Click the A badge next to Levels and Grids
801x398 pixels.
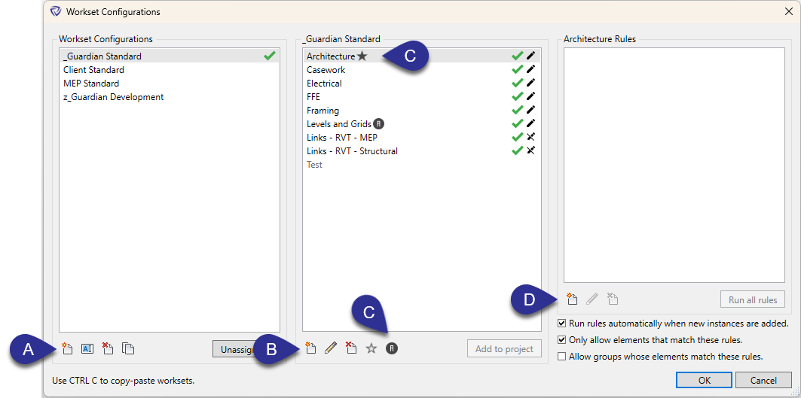[x=378, y=123]
